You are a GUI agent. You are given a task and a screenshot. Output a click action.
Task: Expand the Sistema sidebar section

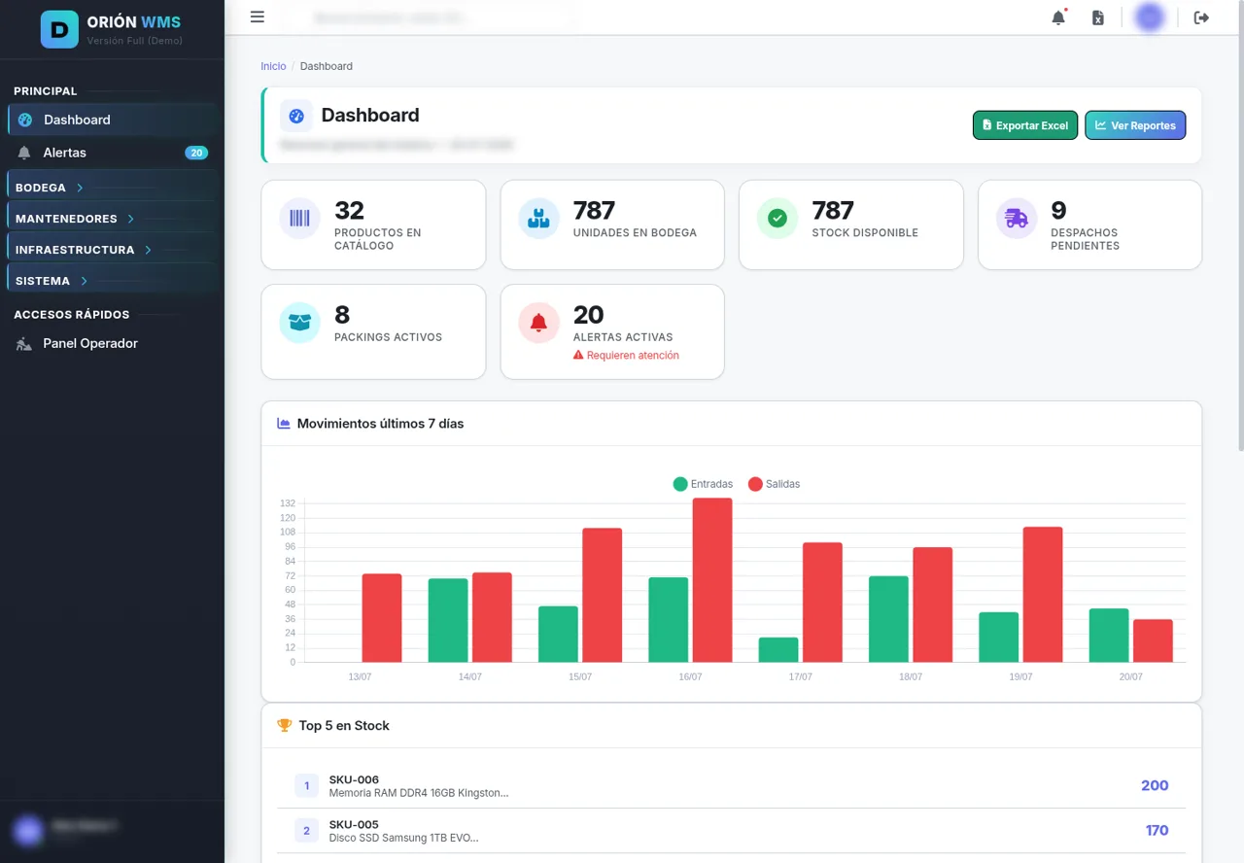click(x=112, y=281)
